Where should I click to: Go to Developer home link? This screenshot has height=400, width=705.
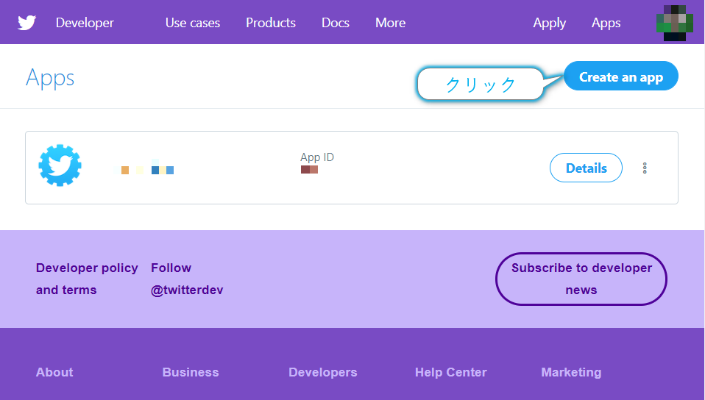[85, 23]
